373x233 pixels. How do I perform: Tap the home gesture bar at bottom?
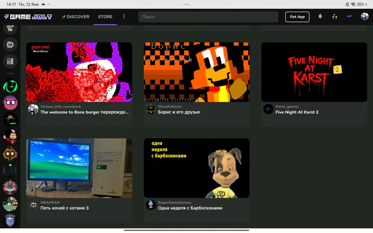[186, 230]
